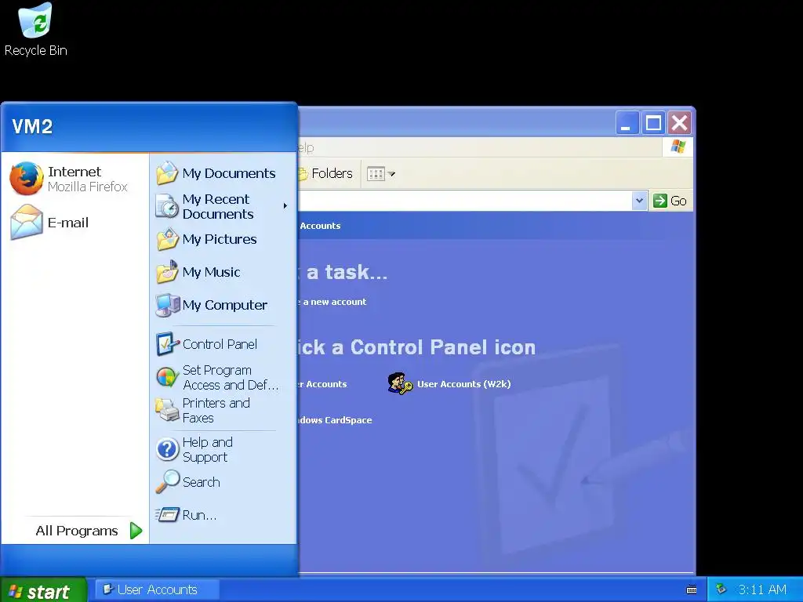Click the on-screen keyboard taskbar icon
This screenshot has height=602, width=803.
coord(692,589)
